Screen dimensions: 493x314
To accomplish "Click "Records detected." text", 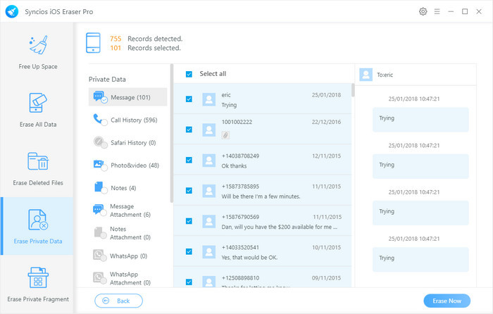I will [x=155, y=39].
